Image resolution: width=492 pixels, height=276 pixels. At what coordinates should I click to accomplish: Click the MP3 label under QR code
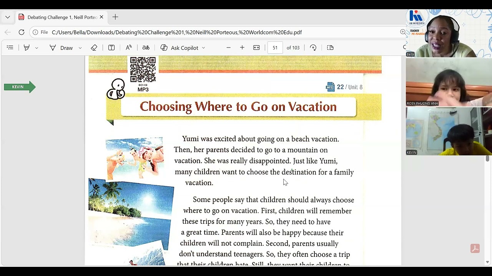[x=143, y=90]
